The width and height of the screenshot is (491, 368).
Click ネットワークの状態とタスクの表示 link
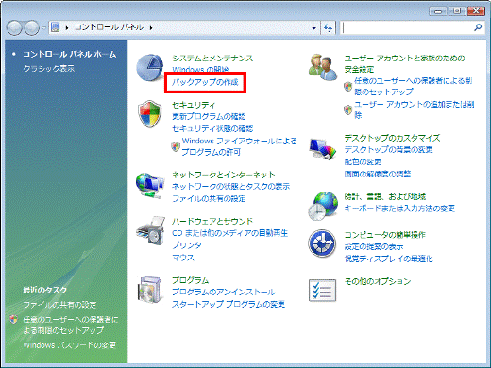click(230, 187)
